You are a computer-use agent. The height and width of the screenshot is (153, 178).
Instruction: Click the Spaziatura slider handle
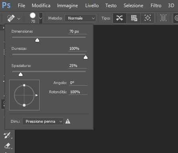click(x=21, y=75)
